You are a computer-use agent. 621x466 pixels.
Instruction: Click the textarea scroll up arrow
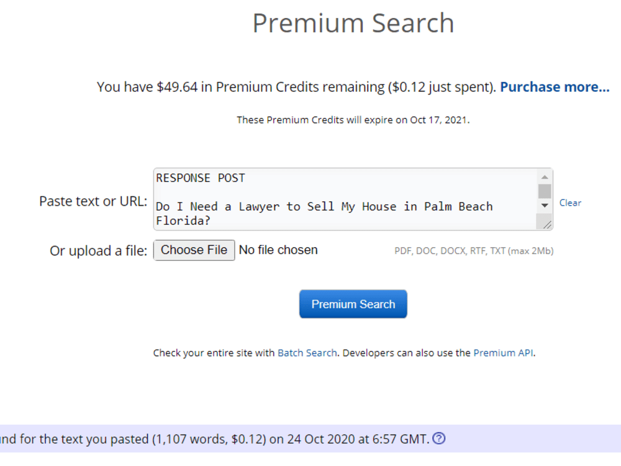point(545,177)
